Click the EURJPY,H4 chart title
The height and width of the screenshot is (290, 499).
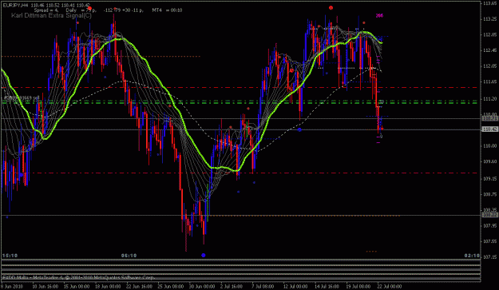coord(15,5)
